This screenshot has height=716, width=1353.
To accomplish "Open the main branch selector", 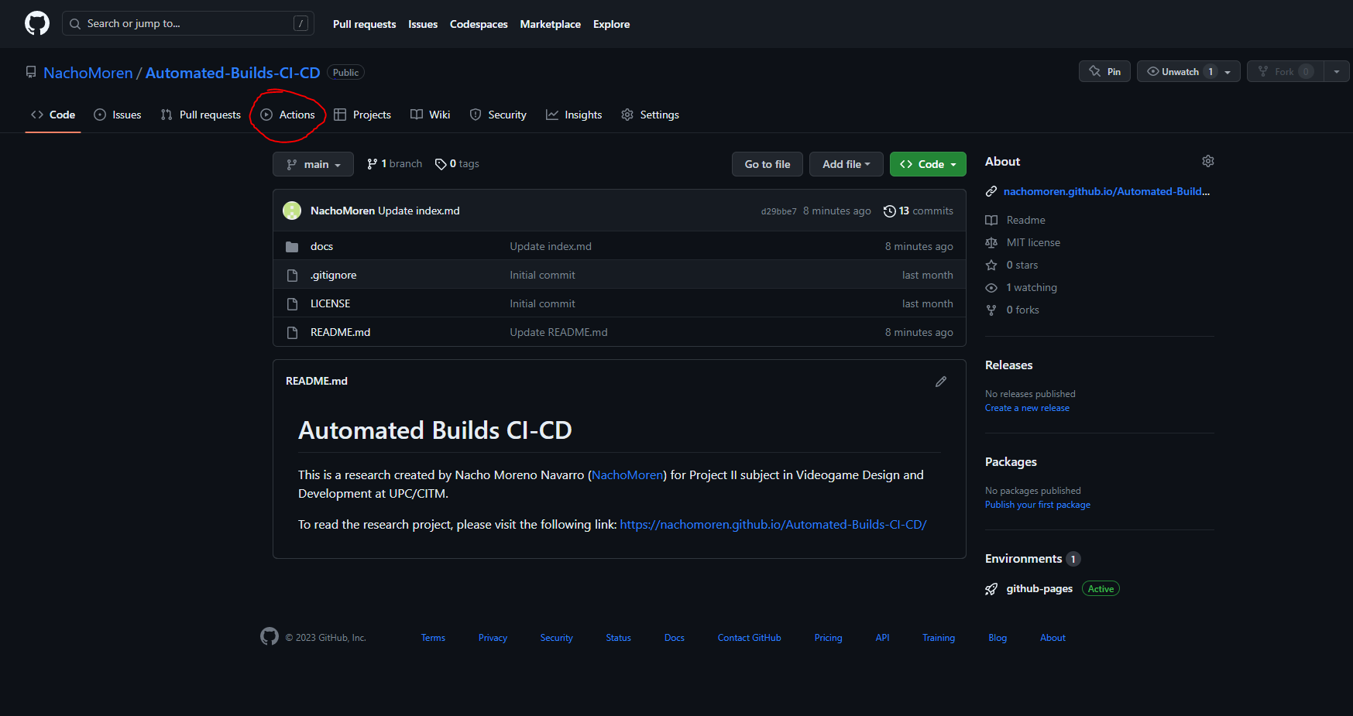I will click(313, 164).
